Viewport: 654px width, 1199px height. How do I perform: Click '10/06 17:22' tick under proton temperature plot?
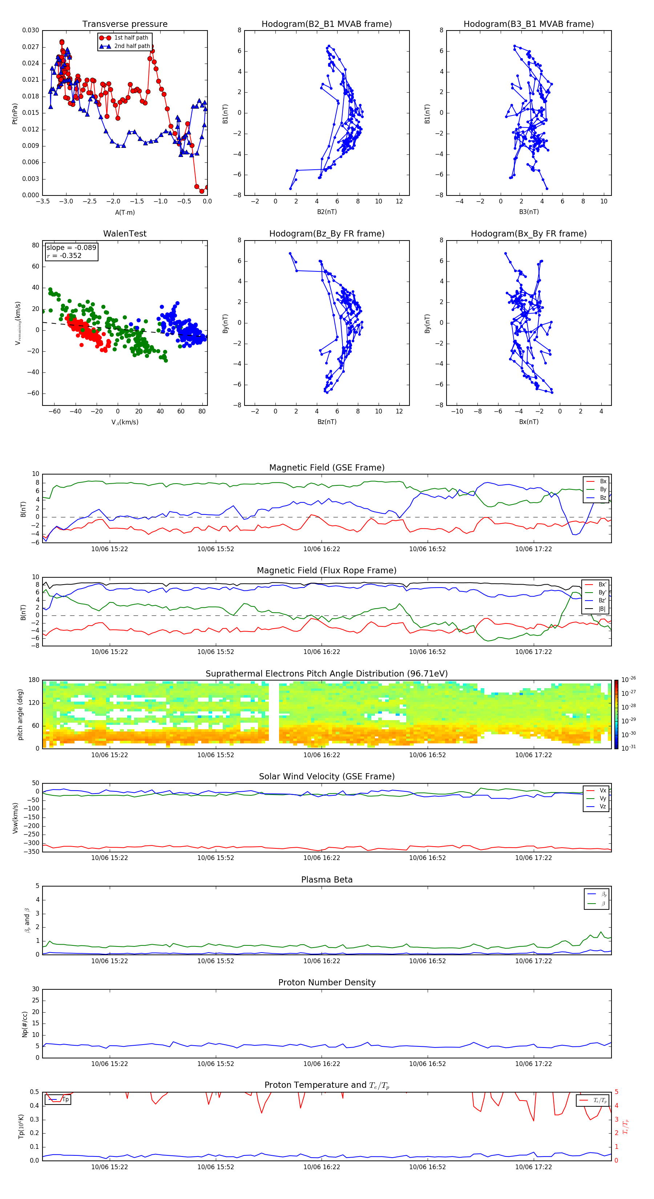point(533,1167)
